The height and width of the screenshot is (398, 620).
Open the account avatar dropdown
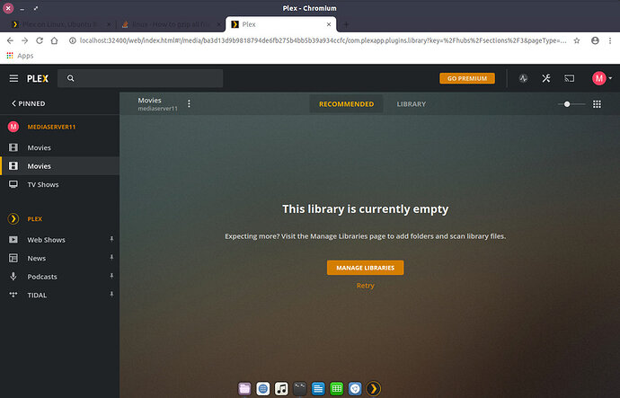click(602, 78)
